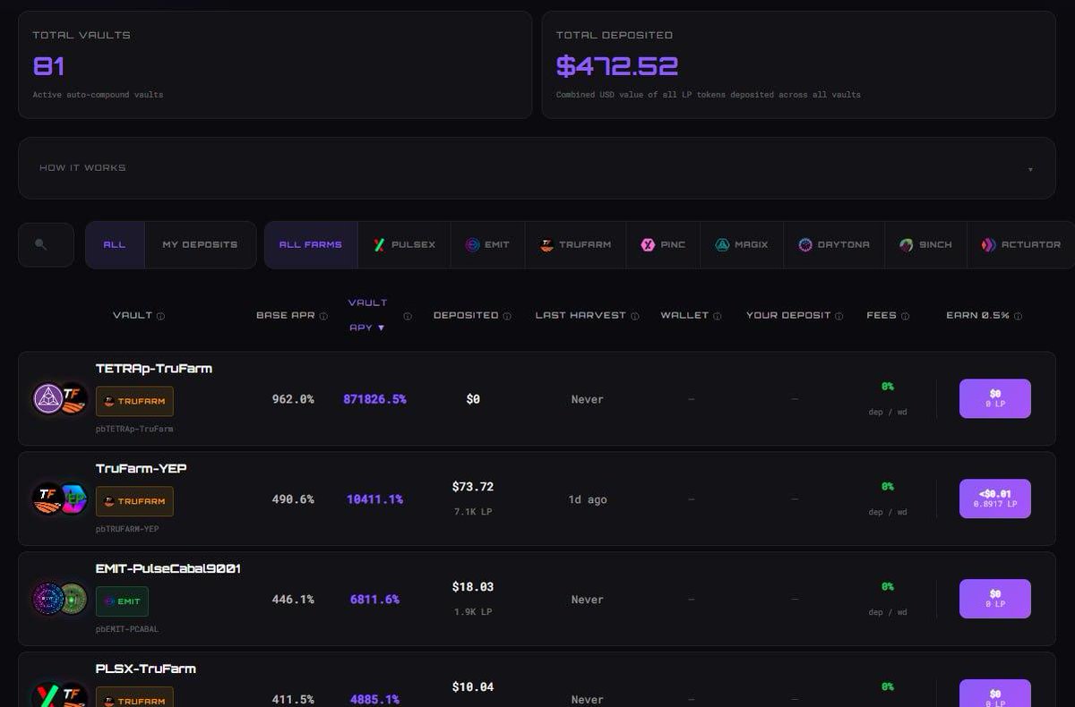Open the TruFarm-YEP vault name
The height and width of the screenshot is (707, 1075).
tap(142, 468)
